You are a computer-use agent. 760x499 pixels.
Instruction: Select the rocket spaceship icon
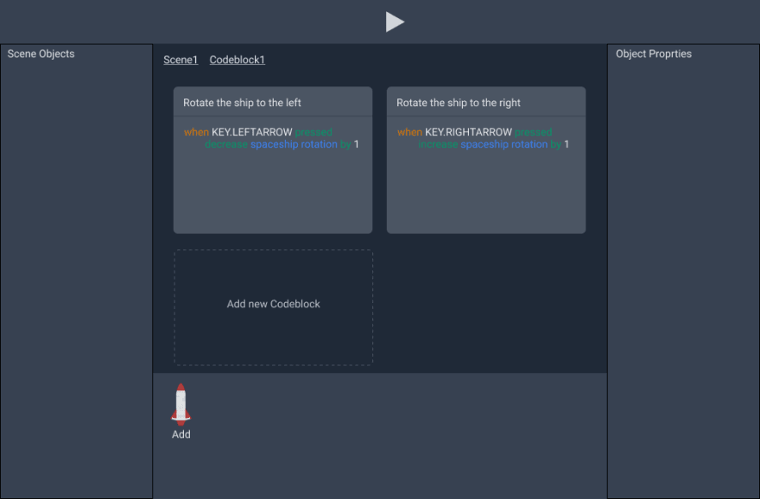180,405
